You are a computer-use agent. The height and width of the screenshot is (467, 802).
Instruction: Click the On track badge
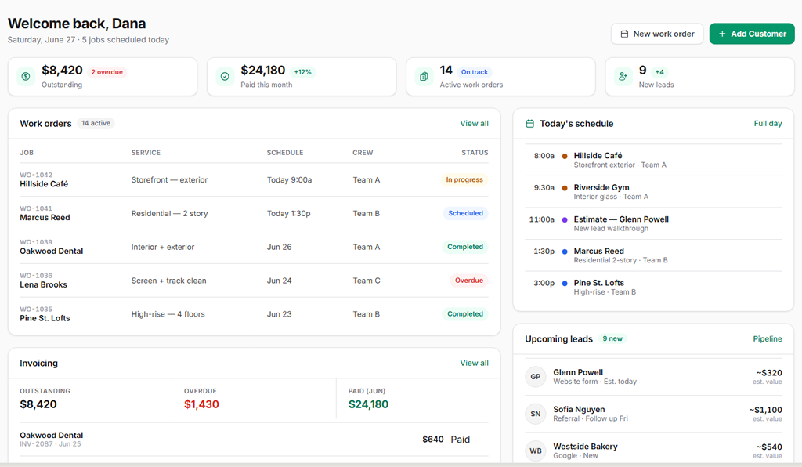[x=474, y=72]
